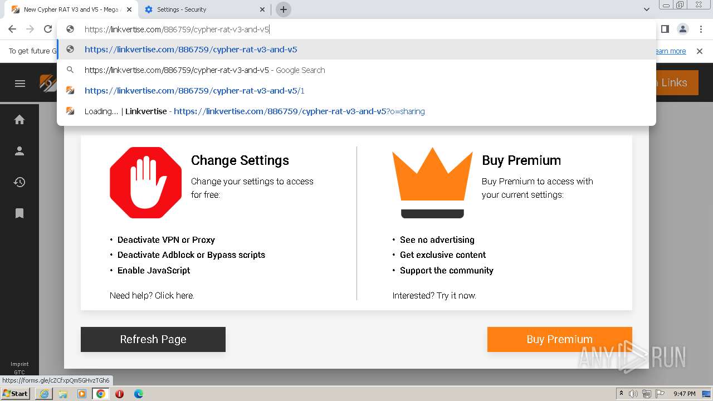
Task: Reload the page with browser refresh
Action: point(48,29)
